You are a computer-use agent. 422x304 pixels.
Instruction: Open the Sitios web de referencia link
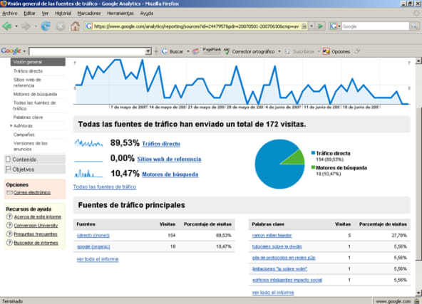click(169, 159)
